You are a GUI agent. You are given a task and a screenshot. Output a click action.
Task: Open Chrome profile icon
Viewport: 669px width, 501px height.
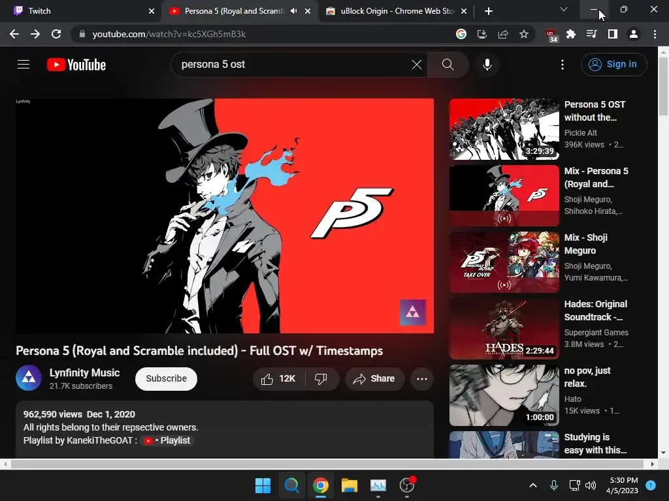pyautogui.click(x=634, y=34)
